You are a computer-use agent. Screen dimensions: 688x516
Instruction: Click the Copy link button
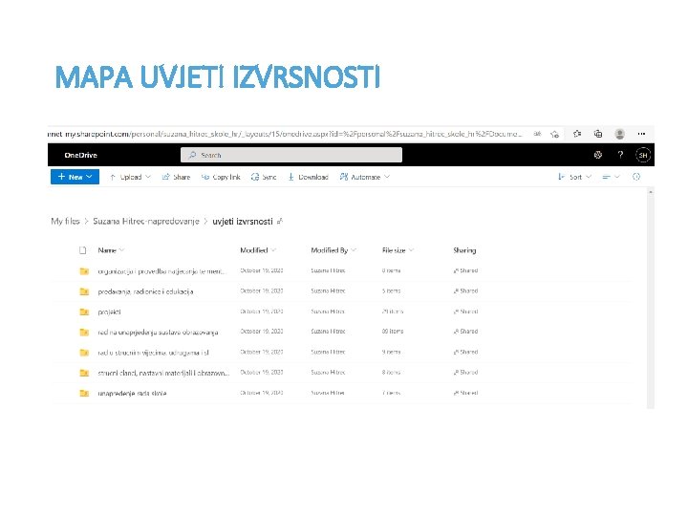click(221, 177)
